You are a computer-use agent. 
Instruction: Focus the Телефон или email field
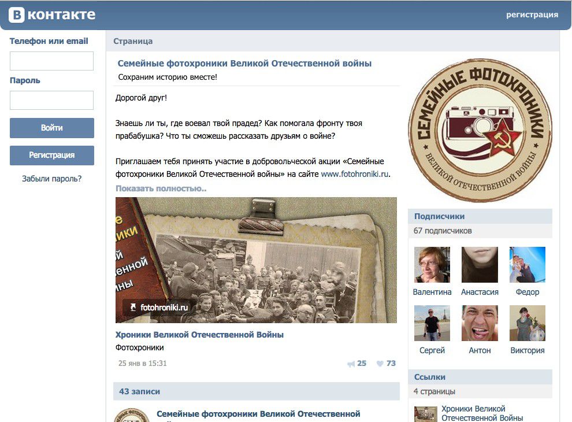pos(51,61)
